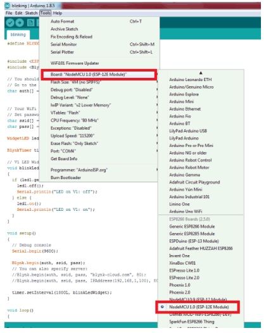Click the Serial.begin(9600) code line

[35, 251]
